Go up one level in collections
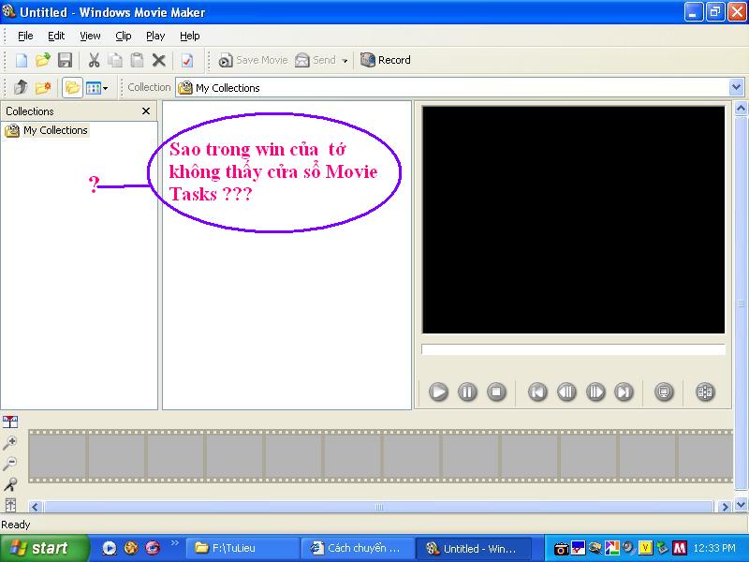 coord(21,87)
